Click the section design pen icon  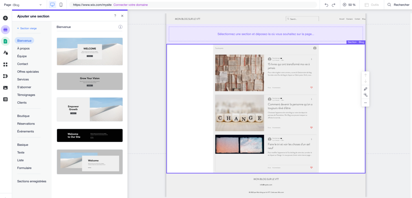[x=365, y=89]
